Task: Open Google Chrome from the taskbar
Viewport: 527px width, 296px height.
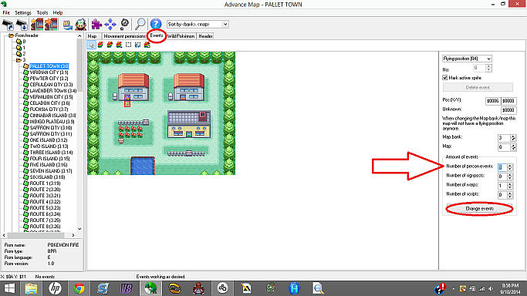Action: click(79, 288)
